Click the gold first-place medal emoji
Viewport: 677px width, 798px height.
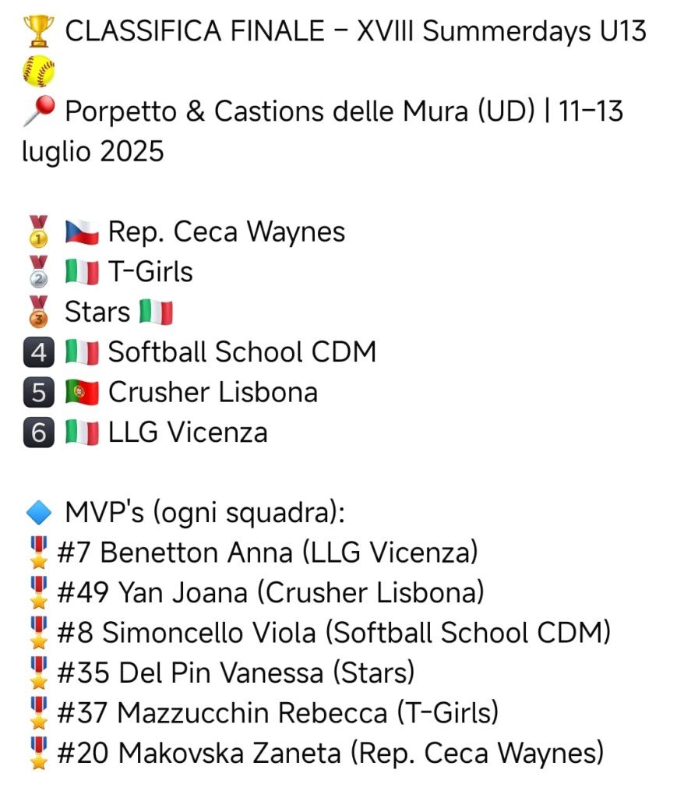coord(38,231)
